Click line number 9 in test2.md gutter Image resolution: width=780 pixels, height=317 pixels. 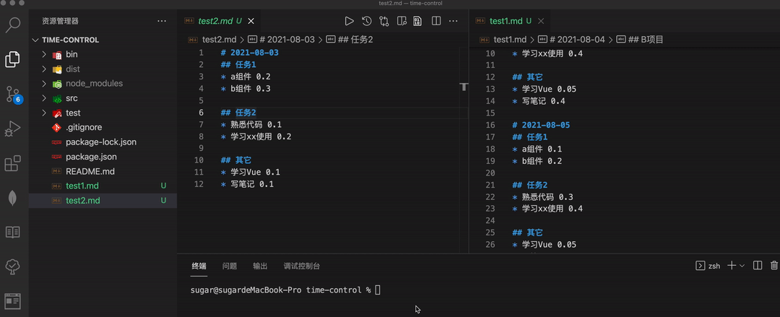point(201,148)
